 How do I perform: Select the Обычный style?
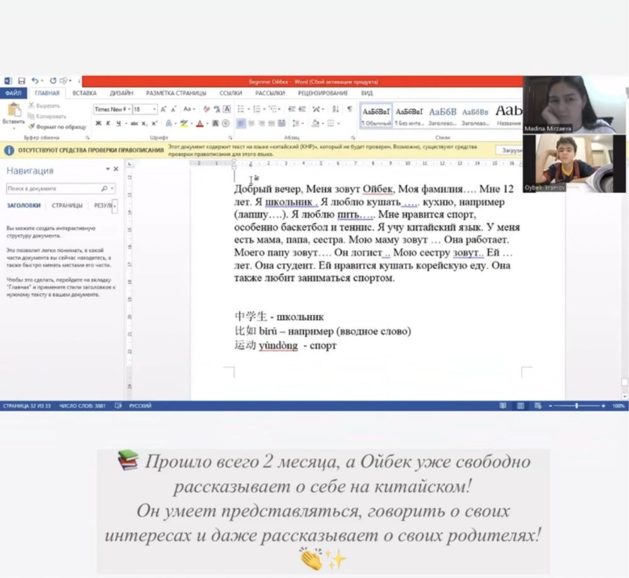point(376,116)
